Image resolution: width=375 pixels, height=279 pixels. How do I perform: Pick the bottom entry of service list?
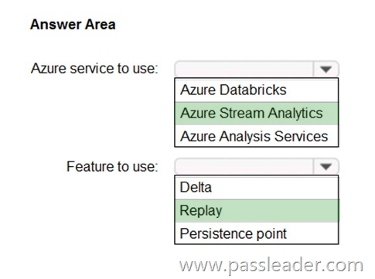click(257, 136)
